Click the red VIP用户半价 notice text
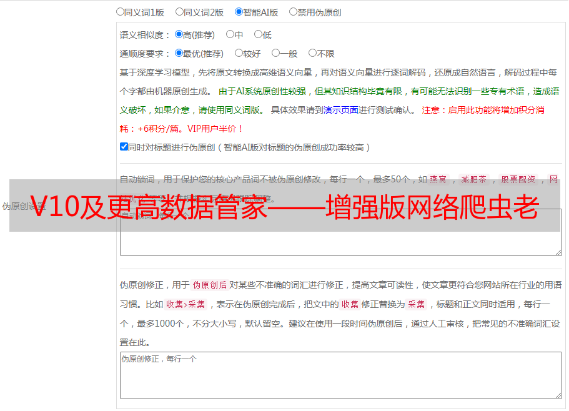The height and width of the screenshot is (411, 569). 215,129
